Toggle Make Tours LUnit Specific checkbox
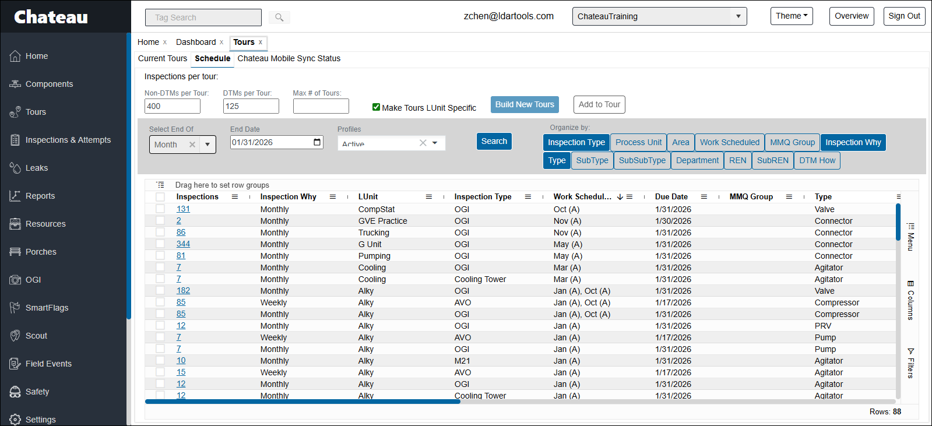 [x=376, y=107]
